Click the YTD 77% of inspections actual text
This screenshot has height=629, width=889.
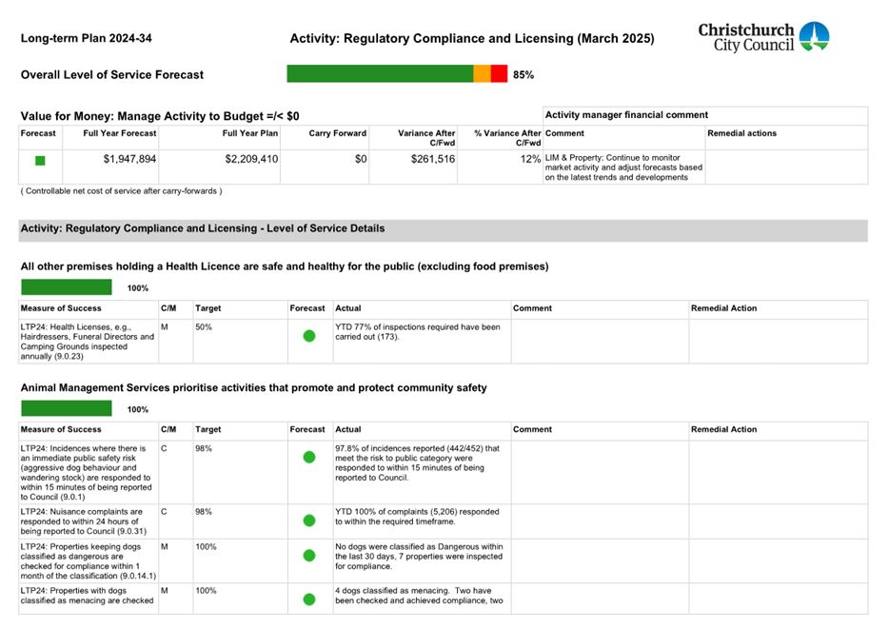point(417,331)
